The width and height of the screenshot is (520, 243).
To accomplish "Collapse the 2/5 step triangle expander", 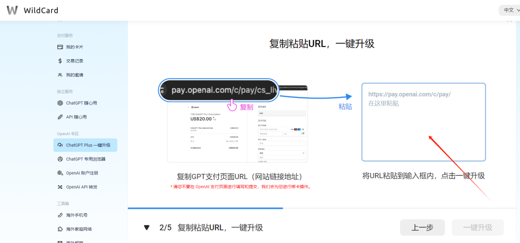I will click(146, 228).
